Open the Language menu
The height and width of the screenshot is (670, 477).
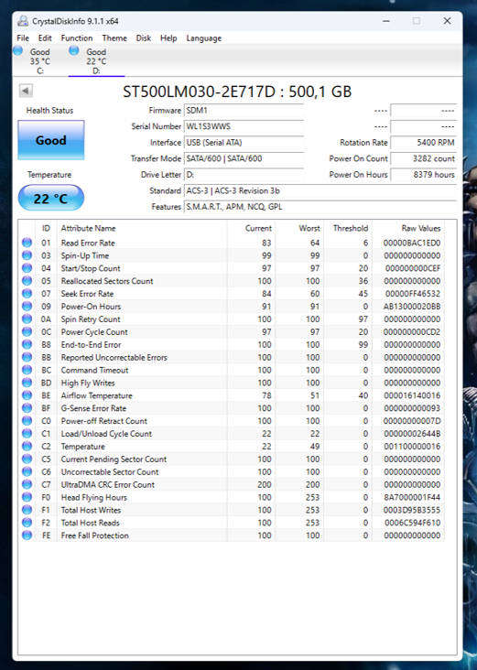pos(204,38)
